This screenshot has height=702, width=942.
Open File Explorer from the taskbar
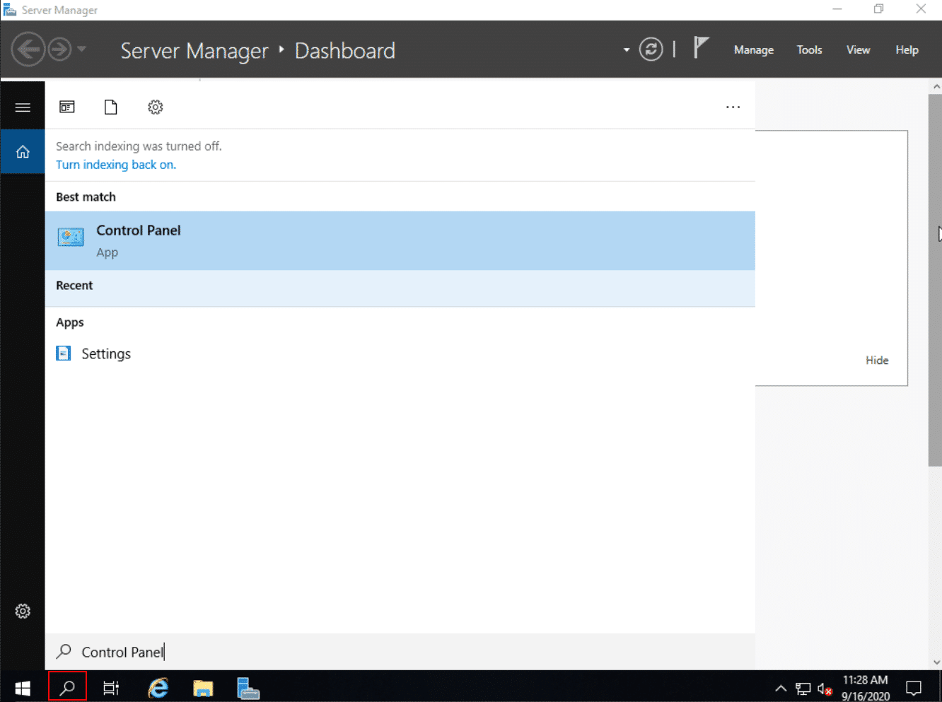coord(203,688)
